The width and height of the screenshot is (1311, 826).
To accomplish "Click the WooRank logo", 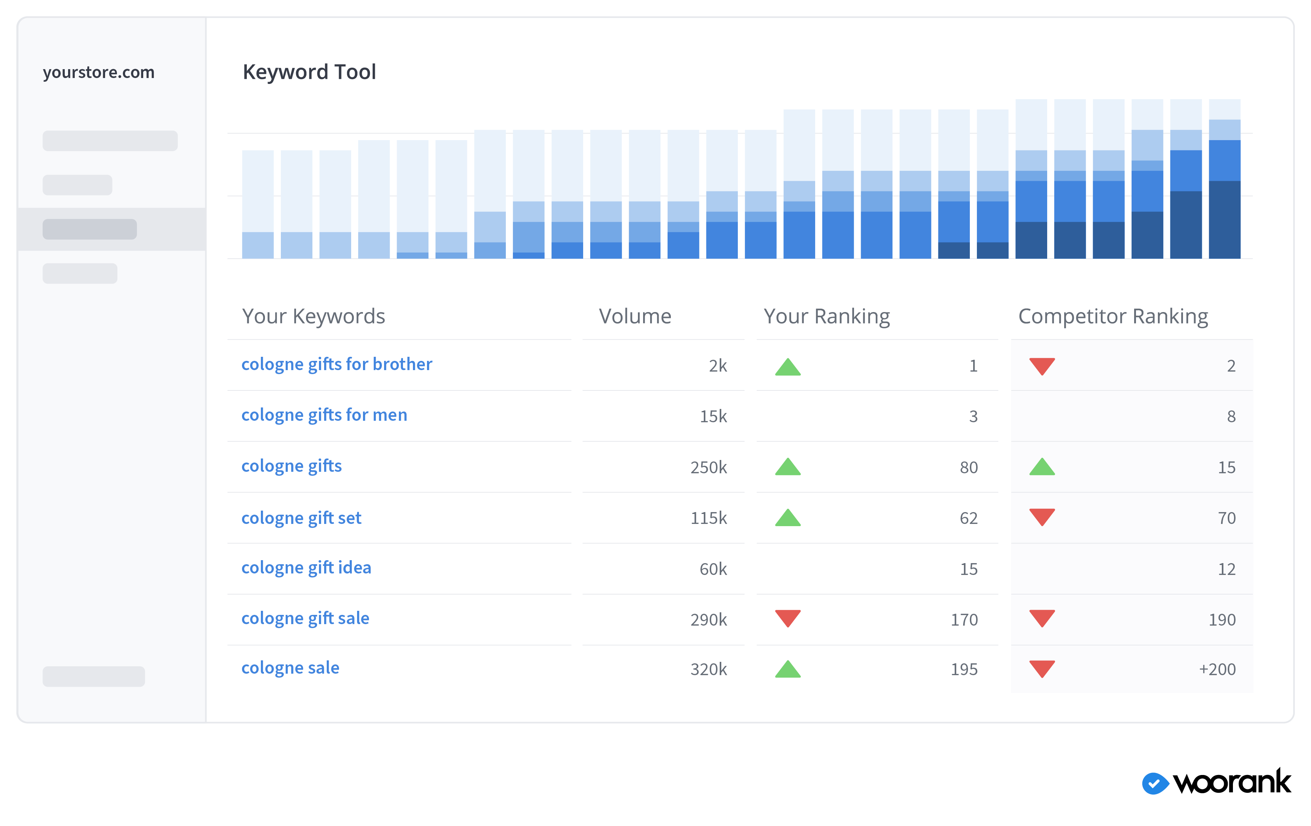I will (1216, 782).
